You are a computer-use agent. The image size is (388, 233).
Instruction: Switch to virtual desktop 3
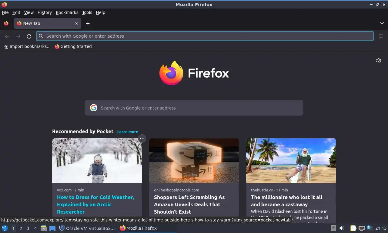point(28,228)
